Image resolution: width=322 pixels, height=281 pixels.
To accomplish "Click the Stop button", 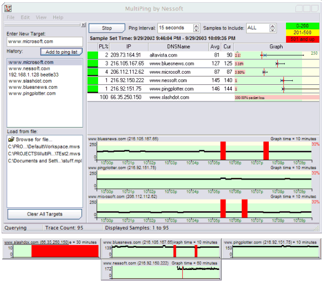I will click(107, 28).
